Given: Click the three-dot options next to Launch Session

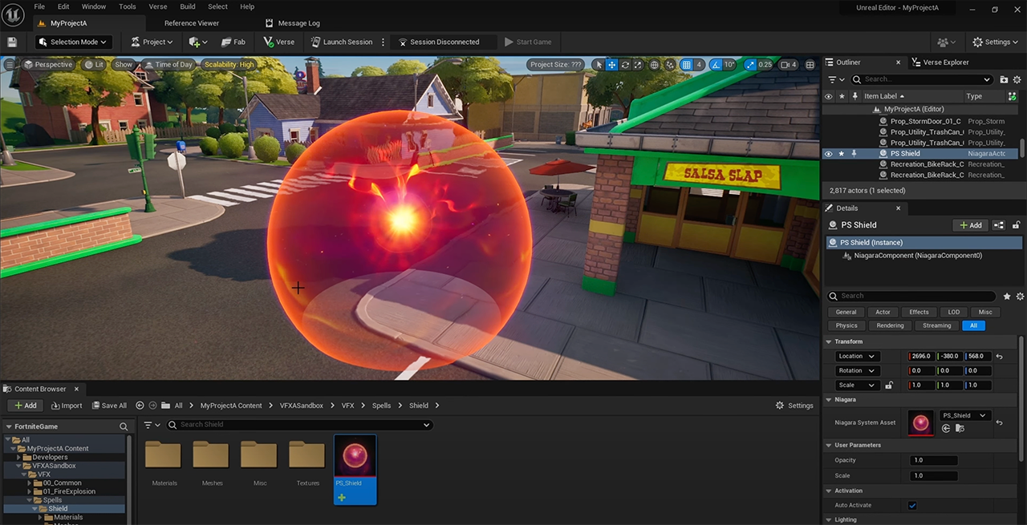Looking at the screenshot, I should tap(383, 42).
